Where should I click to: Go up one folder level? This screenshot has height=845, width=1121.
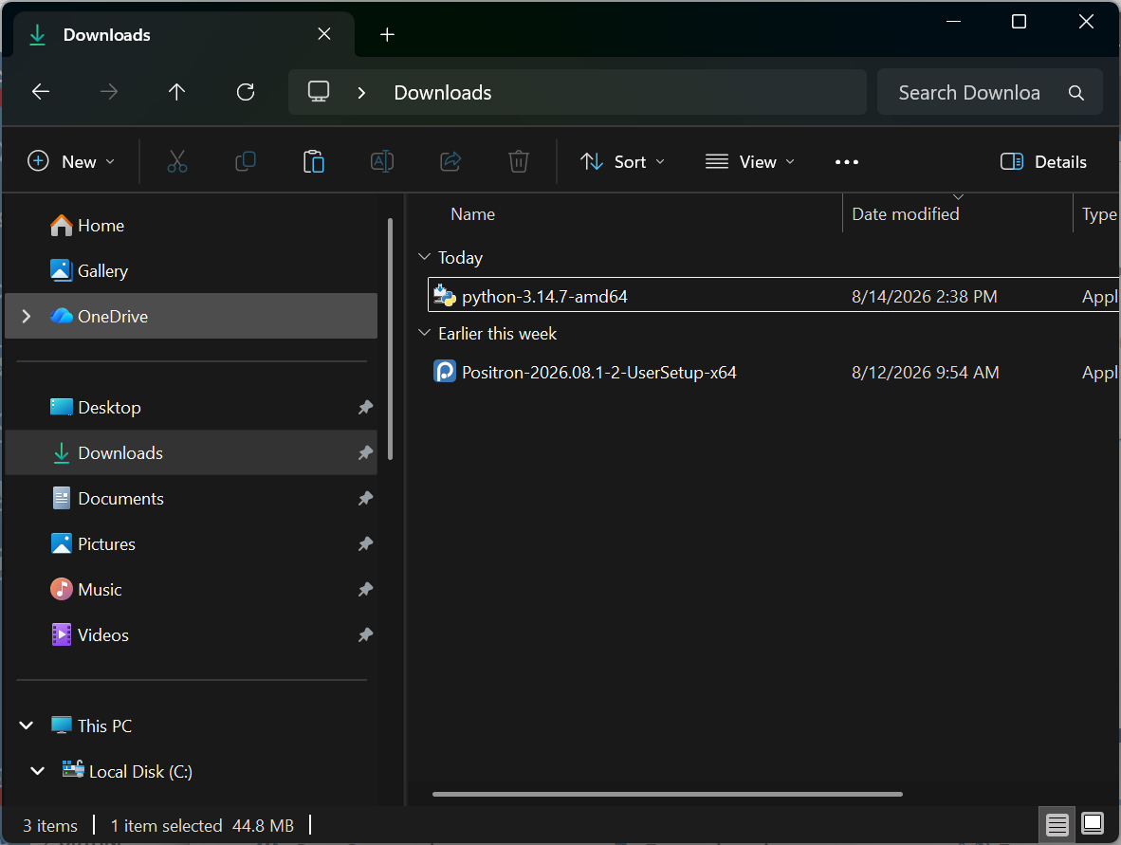(x=176, y=91)
